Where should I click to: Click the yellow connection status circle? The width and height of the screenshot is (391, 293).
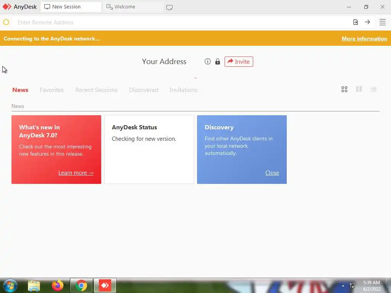coord(6,22)
